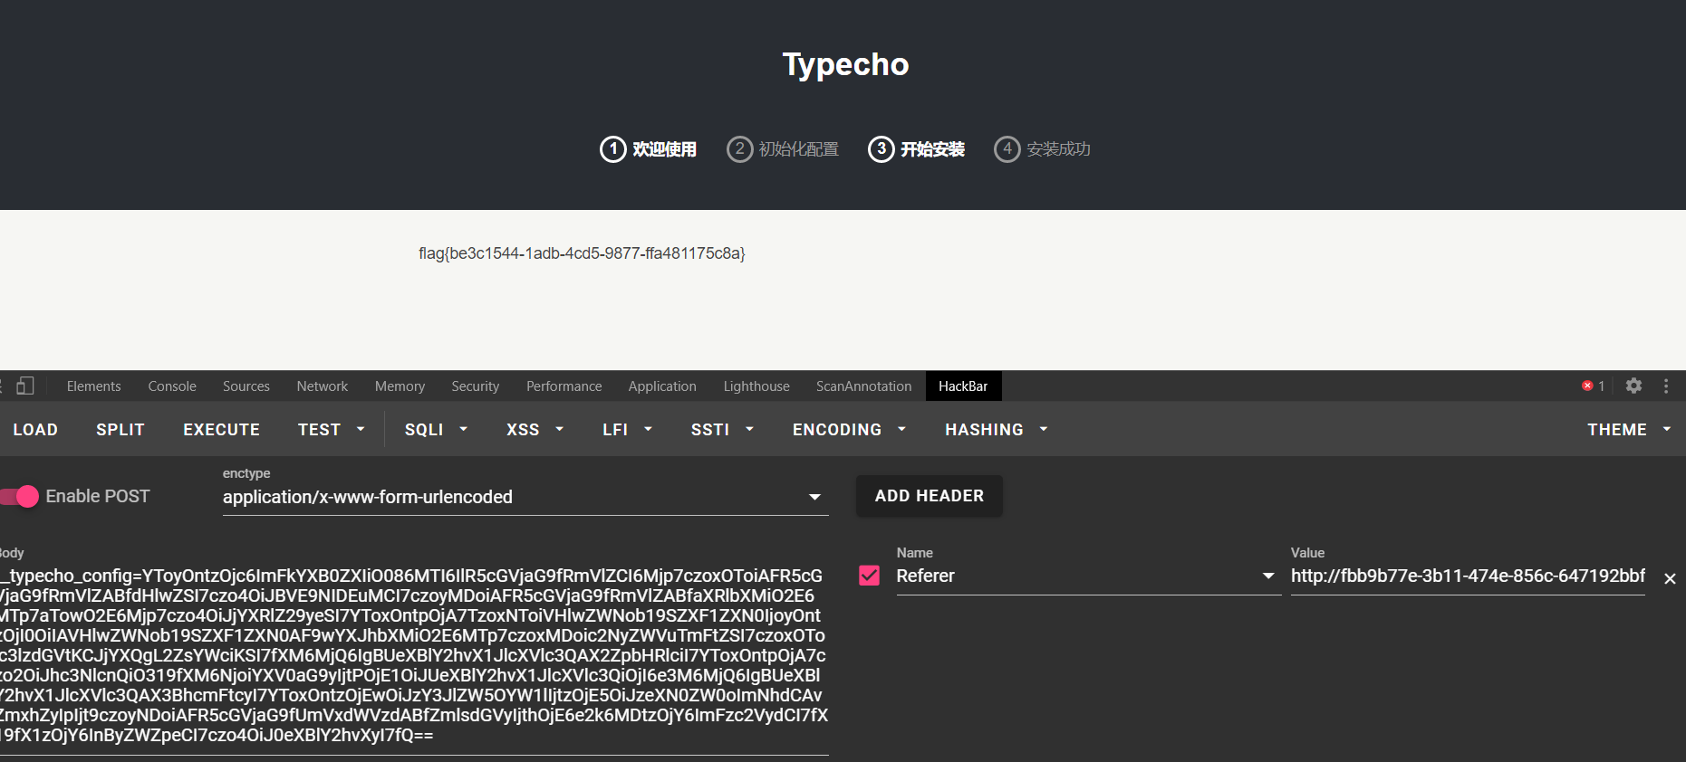Switch to the Elements tab
Viewport: 1686px width, 762px height.
[x=93, y=386]
